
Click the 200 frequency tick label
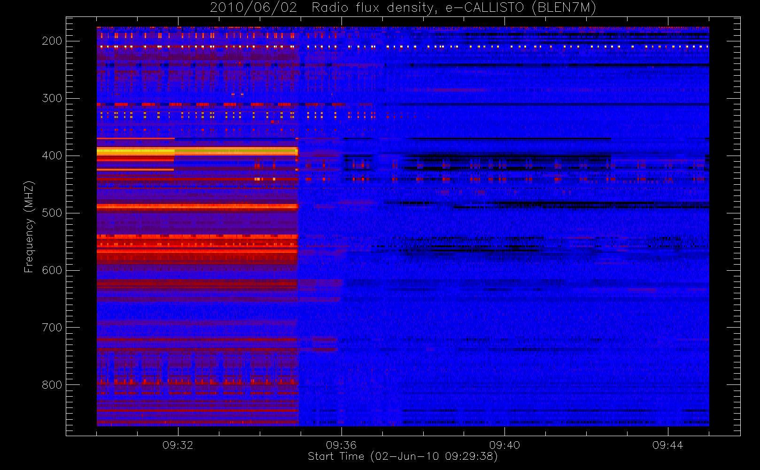tap(52, 41)
